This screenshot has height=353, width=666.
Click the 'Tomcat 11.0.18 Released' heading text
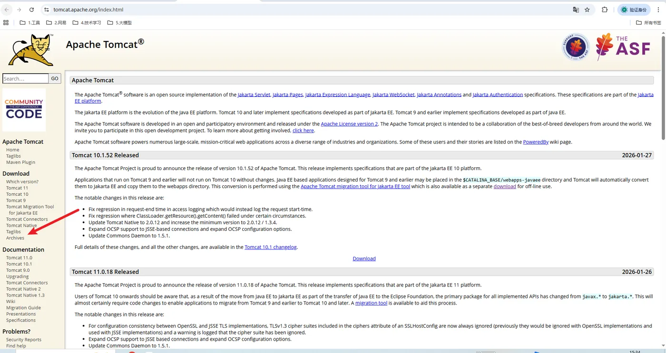[105, 272]
